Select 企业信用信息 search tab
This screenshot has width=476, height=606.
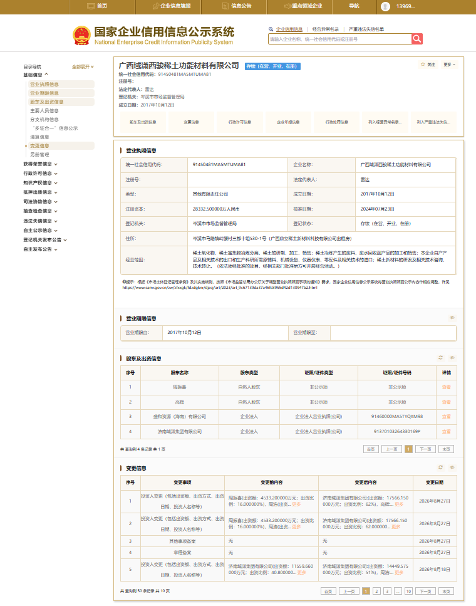[x=289, y=29]
